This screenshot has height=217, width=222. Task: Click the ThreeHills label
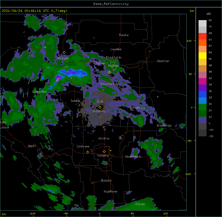pos(138,108)
